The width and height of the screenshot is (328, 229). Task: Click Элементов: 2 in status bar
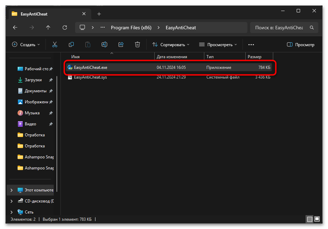coord(23,219)
